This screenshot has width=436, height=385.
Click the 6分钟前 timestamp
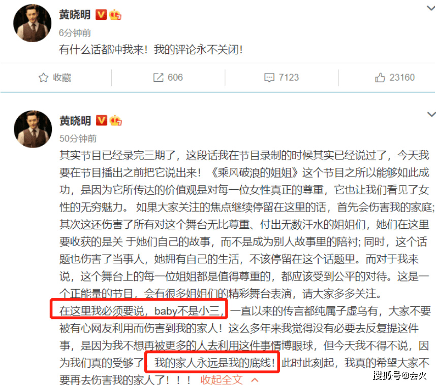75,33
